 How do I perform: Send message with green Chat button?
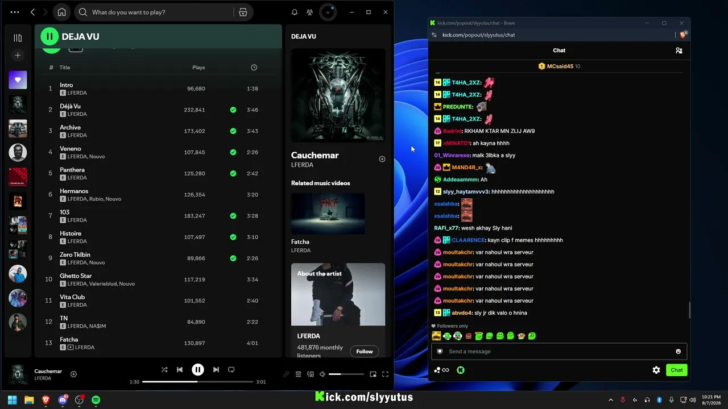pos(677,370)
